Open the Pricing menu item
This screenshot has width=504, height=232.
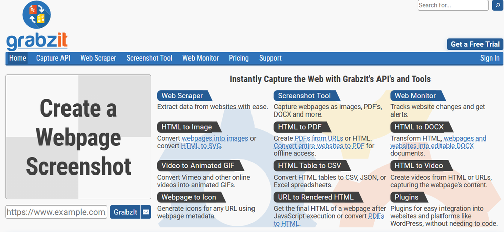239,58
